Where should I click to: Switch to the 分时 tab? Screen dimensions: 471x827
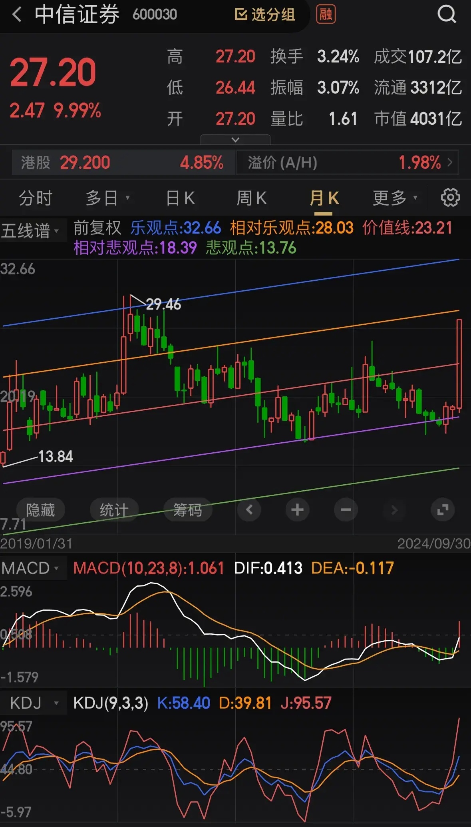(x=36, y=198)
